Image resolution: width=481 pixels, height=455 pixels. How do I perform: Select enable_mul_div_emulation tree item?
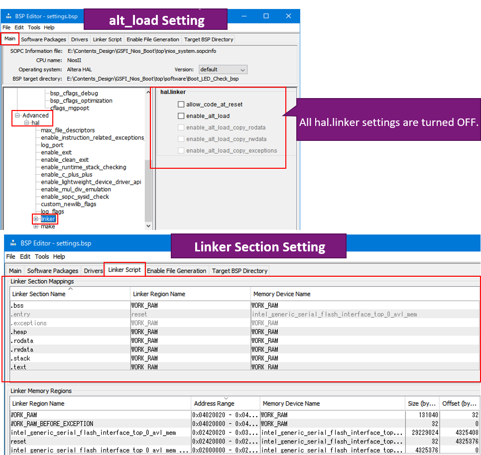76,189
